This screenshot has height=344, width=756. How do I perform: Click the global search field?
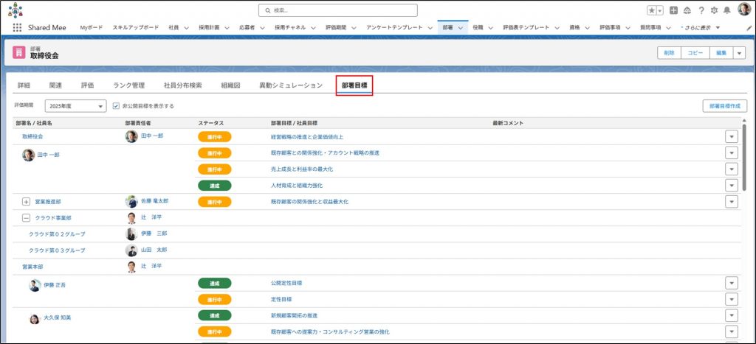coord(337,10)
